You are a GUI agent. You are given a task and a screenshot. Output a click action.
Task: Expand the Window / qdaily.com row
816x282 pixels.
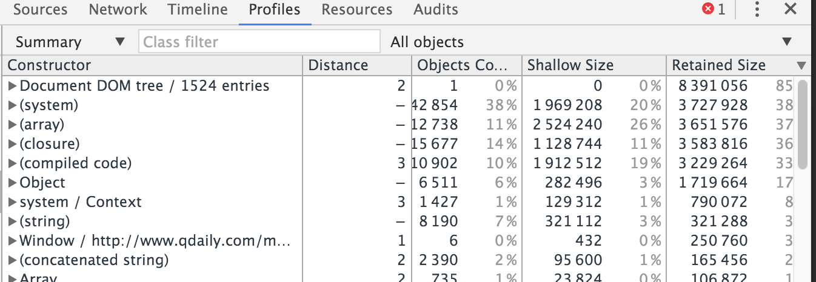12,241
